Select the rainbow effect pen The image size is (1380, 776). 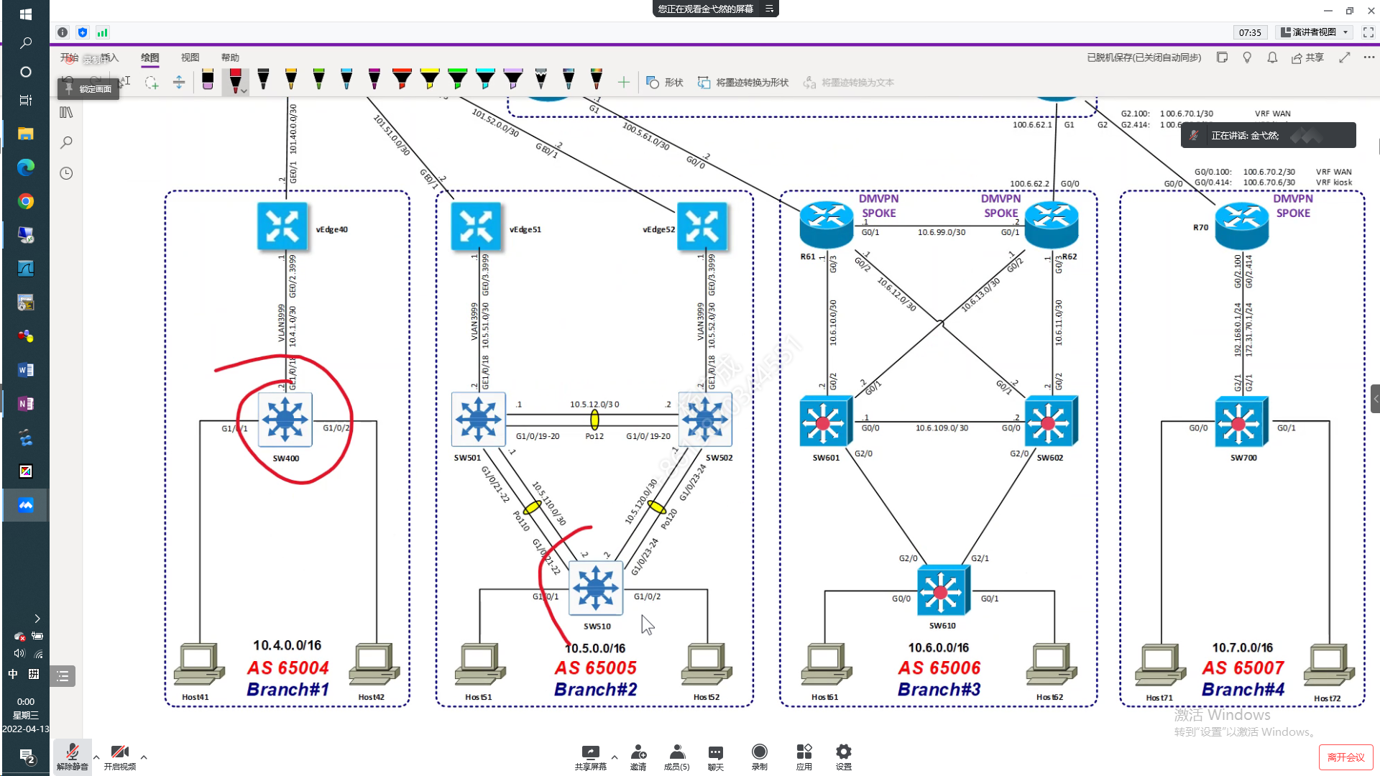[x=596, y=80]
